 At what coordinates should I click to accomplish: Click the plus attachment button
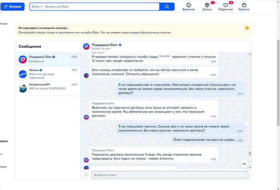86,175
